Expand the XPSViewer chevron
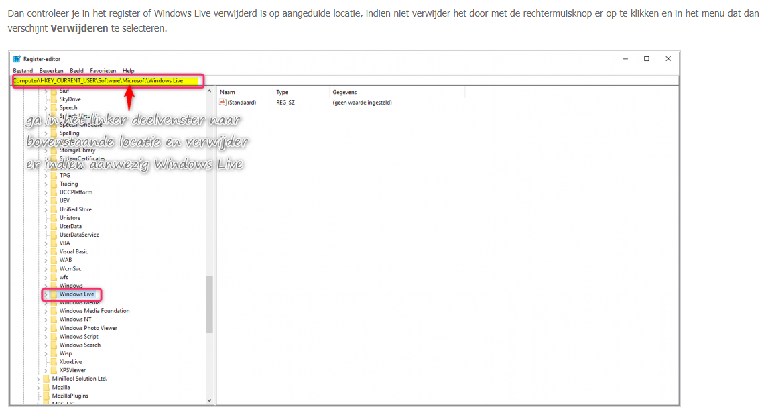 46,371
